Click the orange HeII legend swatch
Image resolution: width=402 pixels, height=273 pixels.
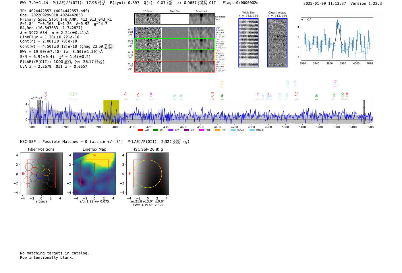click(217, 130)
